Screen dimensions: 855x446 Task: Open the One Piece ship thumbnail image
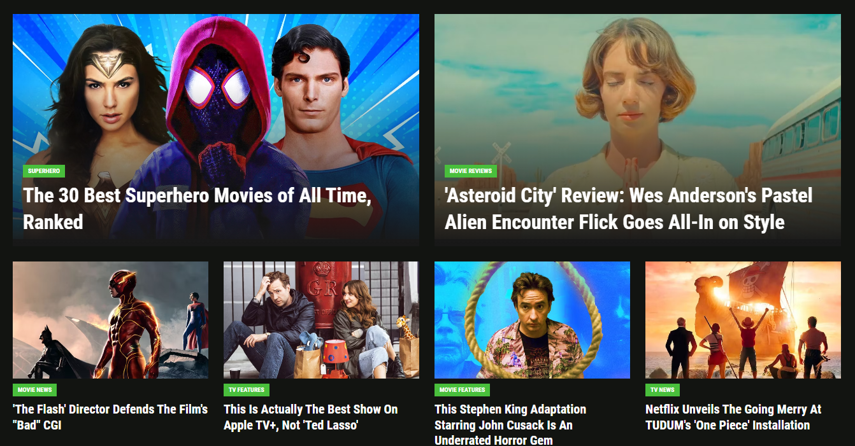tap(743, 320)
